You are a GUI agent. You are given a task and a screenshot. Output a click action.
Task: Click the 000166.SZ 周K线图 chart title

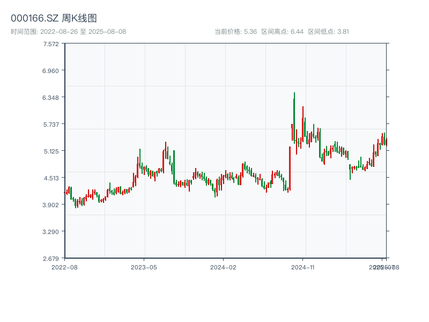pyautogui.click(x=54, y=19)
